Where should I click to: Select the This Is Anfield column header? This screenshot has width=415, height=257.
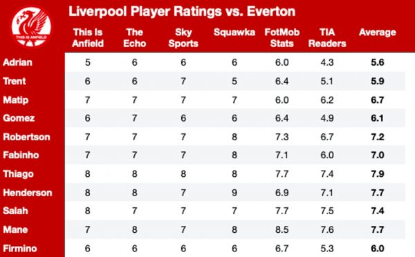(x=88, y=38)
